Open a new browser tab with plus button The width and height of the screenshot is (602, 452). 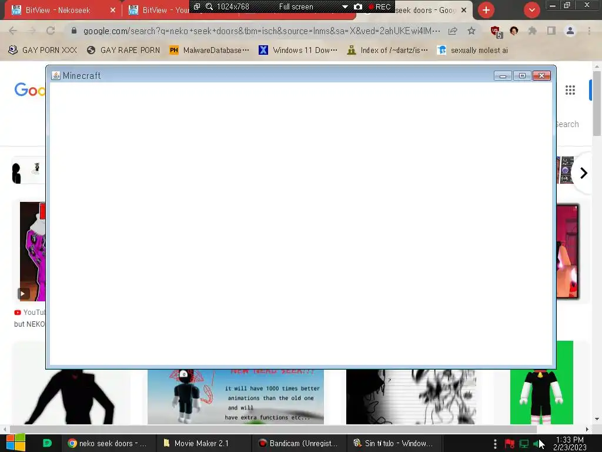[486, 10]
